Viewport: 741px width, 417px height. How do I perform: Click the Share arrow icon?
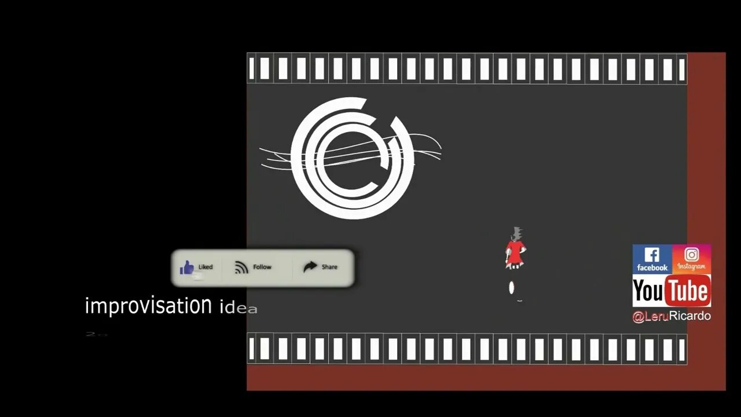[x=310, y=266]
